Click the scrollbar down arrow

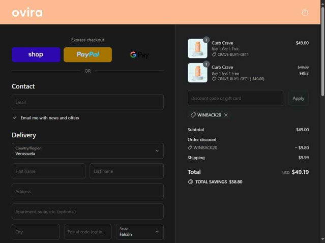click(323, 240)
